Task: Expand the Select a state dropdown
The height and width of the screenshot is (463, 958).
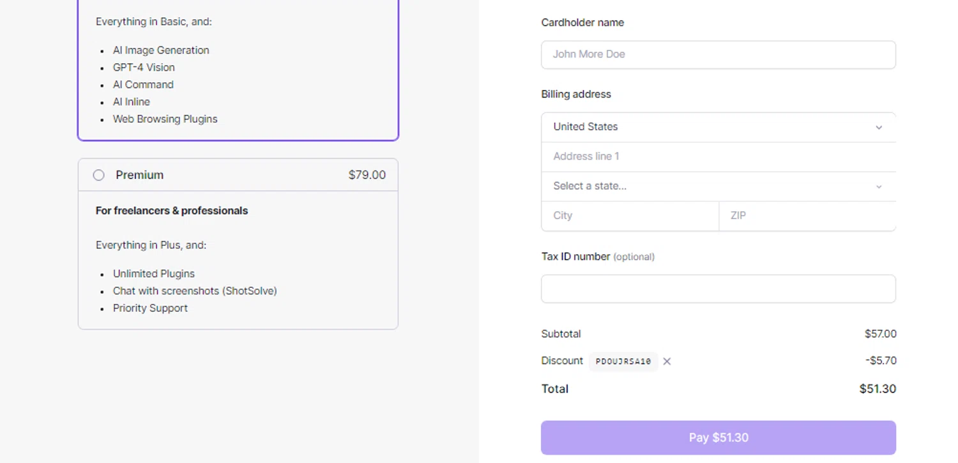Action: [718, 186]
